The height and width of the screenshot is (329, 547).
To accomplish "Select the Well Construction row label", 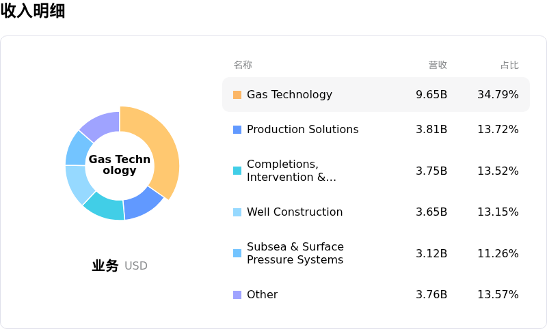I will (x=295, y=212).
